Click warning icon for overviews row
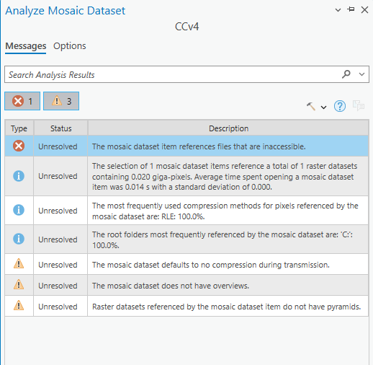 19,284
